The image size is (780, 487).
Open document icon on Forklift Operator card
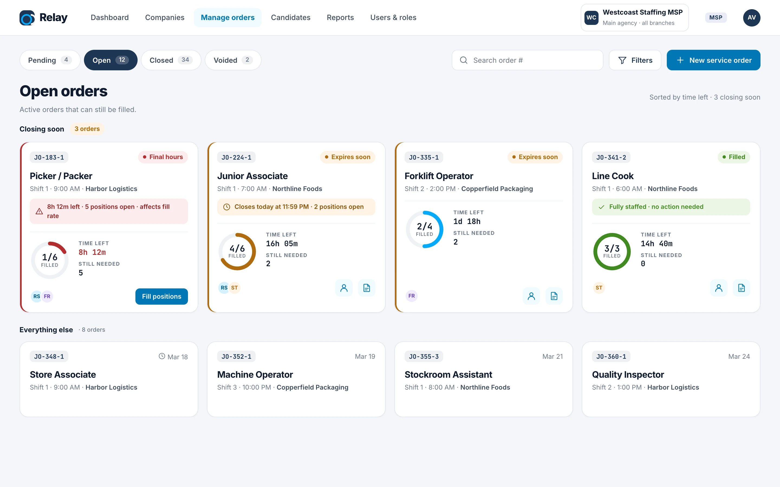point(554,296)
